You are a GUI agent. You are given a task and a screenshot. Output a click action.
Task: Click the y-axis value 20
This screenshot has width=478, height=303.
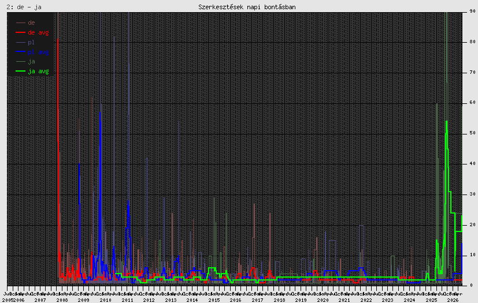coord(473,225)
